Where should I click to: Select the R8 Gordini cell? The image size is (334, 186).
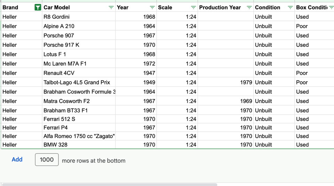coord(79,17)
